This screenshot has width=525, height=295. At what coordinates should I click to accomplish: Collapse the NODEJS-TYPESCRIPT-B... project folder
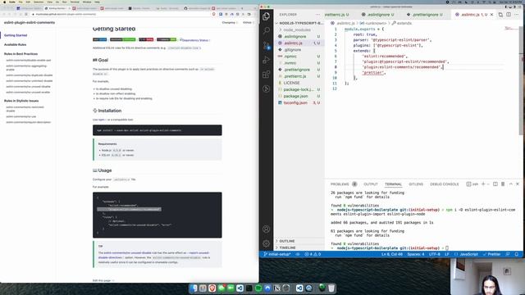point(299,23)
